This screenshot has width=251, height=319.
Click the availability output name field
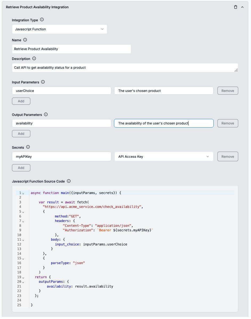[61, 123]
